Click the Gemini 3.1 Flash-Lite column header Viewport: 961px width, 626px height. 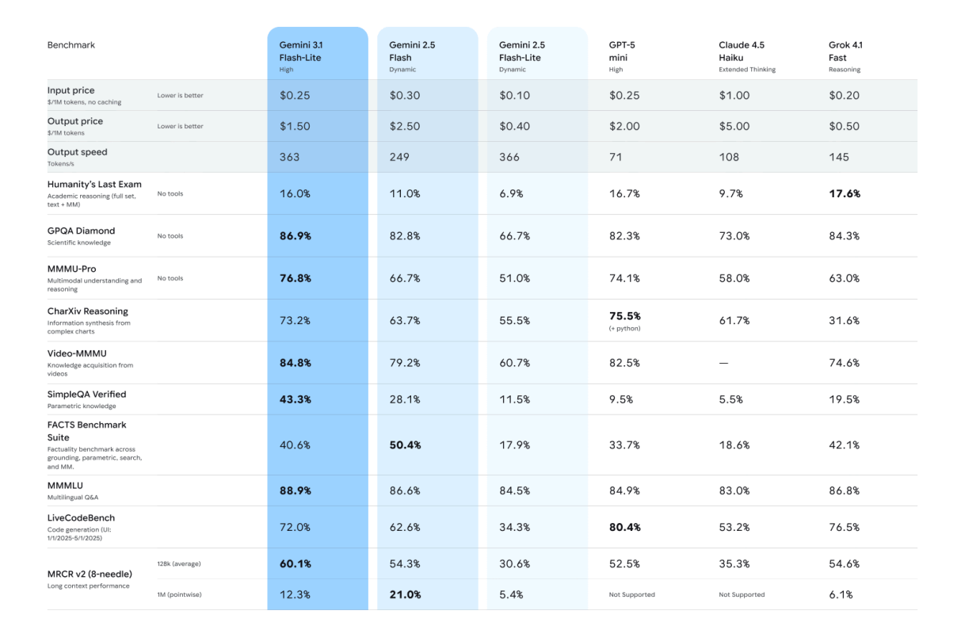coord(300,51)
